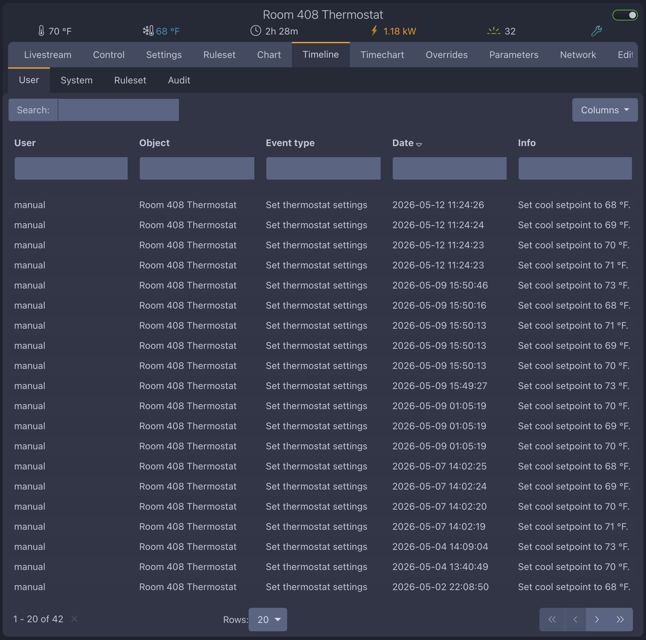Open the Network tab
646x640 pixels.
click(578, 55)
